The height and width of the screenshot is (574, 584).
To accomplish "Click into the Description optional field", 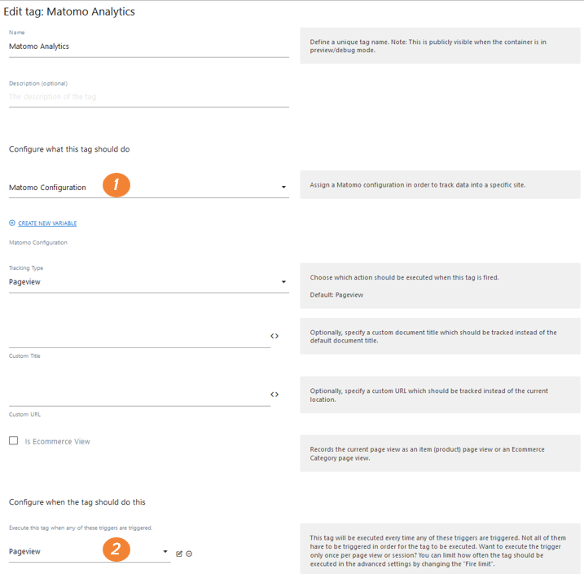I will click(148, 96).
